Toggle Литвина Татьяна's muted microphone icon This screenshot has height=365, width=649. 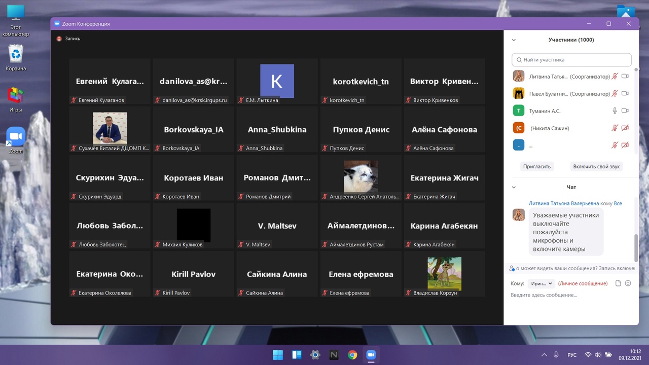point(615,77)
